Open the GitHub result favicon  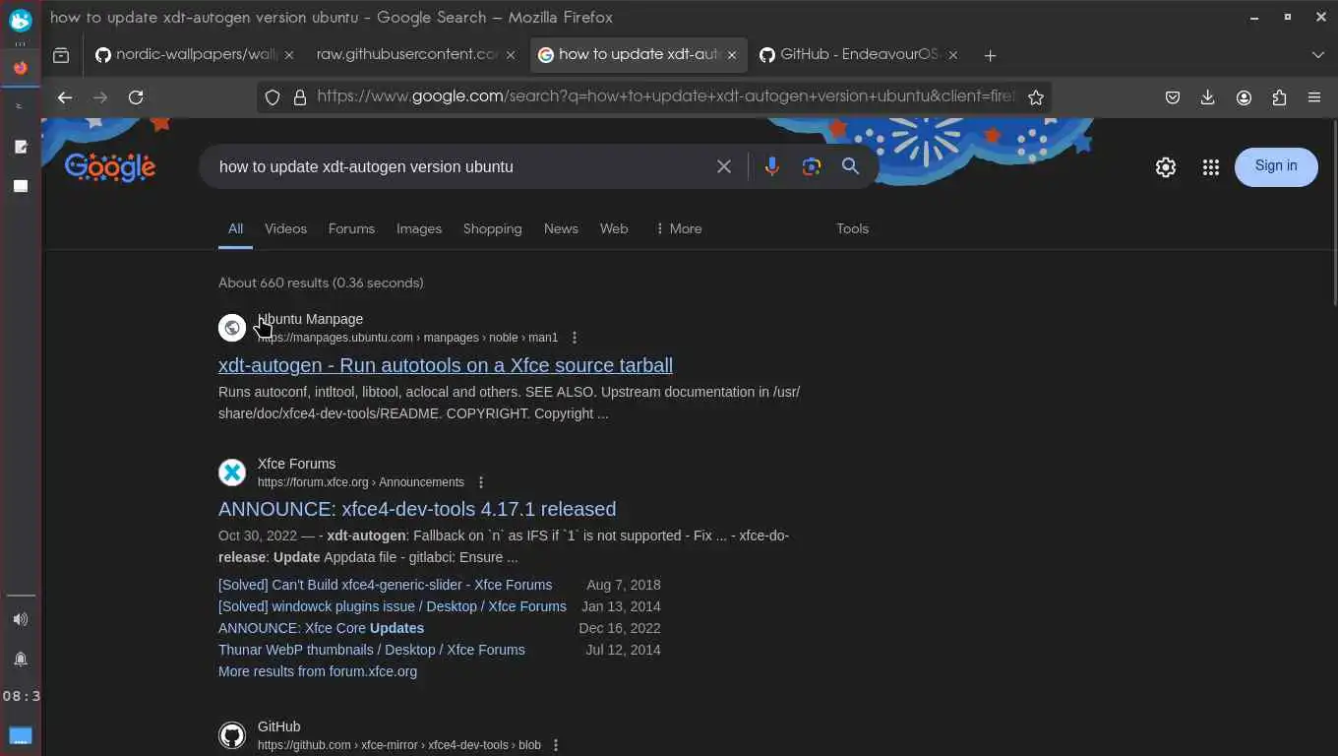click(232, 735)
